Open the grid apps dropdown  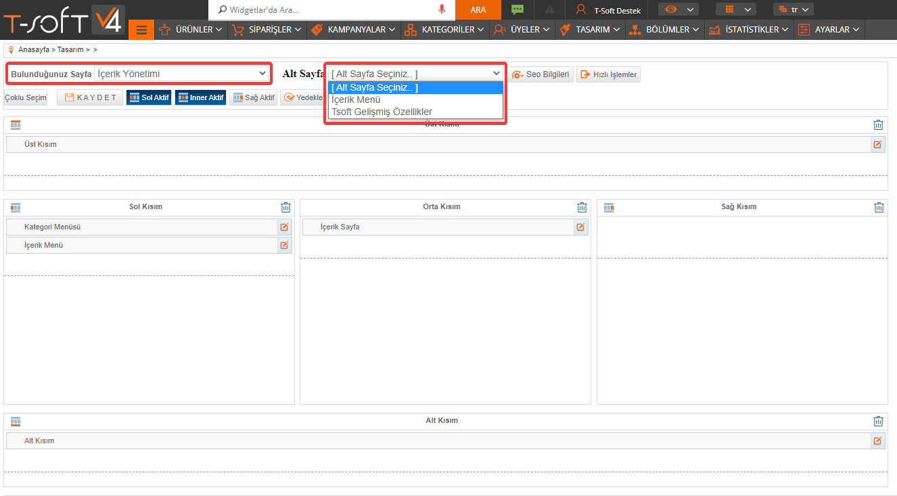coord(736,9)
